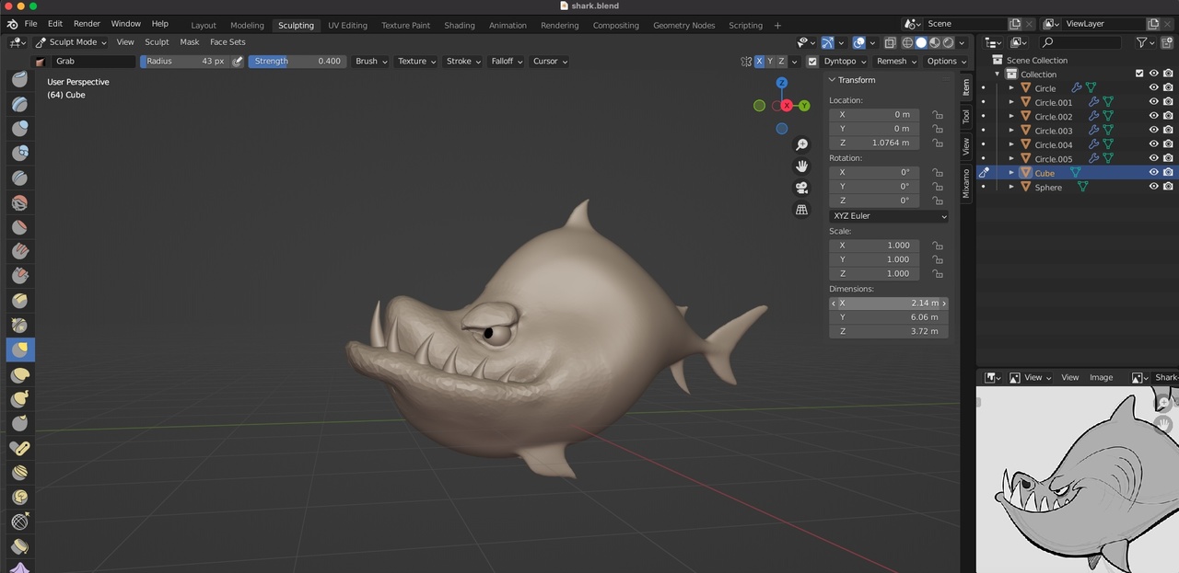Select the Inflate sculpt brush

(x=19, y=226)
